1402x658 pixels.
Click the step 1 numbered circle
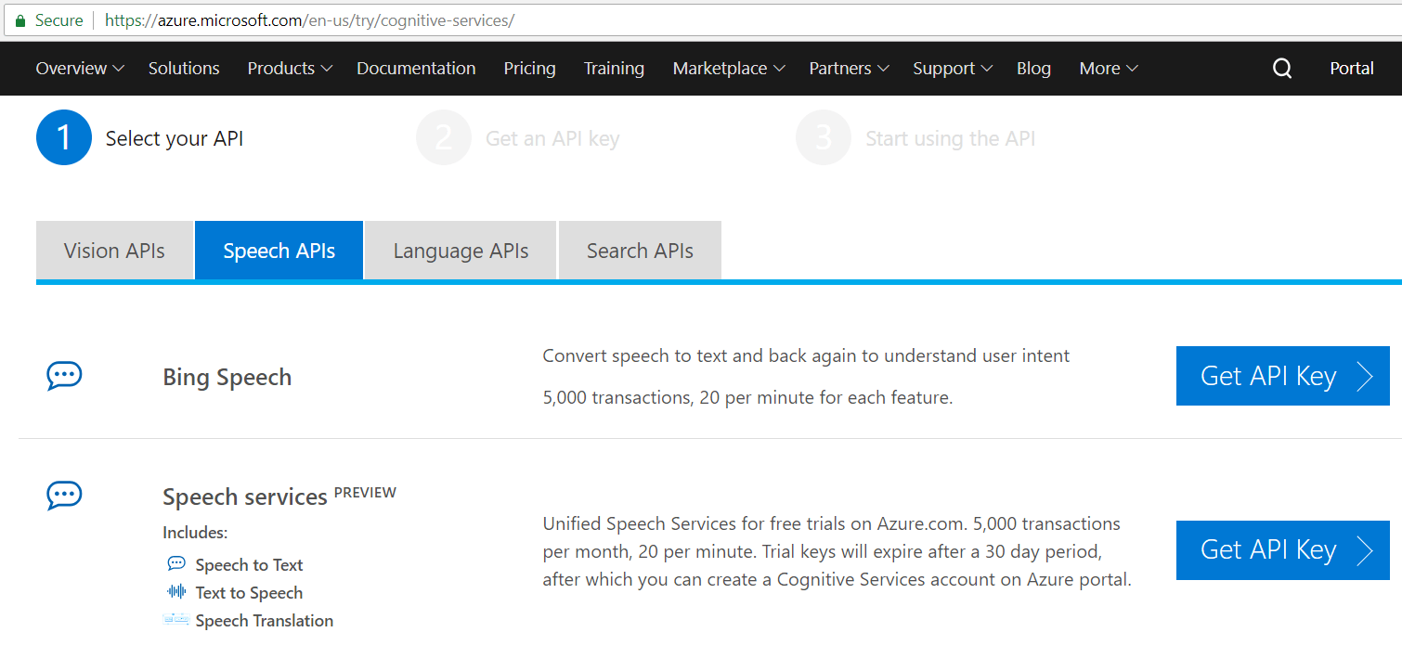tap(64, 137)
